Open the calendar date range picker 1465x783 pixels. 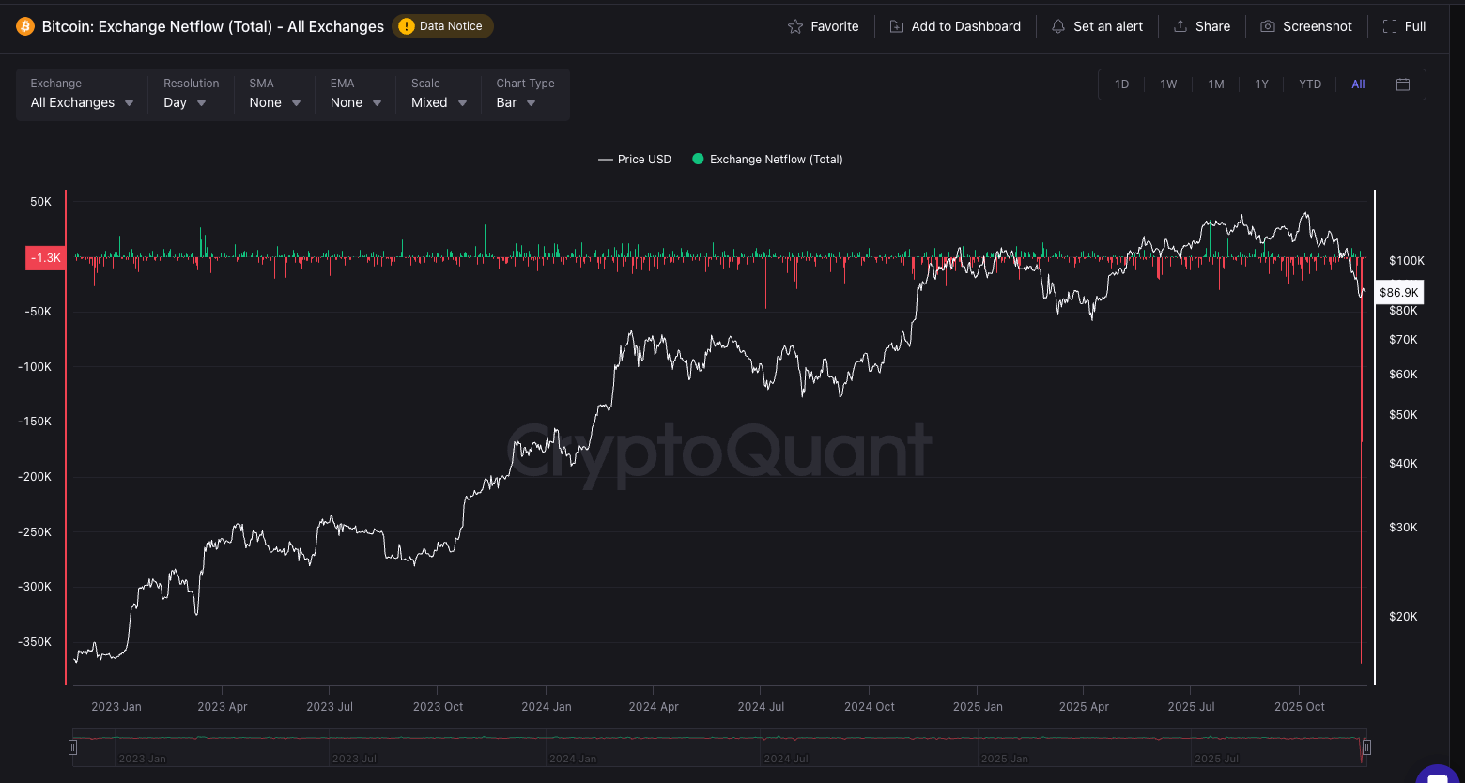[1403, 84]
